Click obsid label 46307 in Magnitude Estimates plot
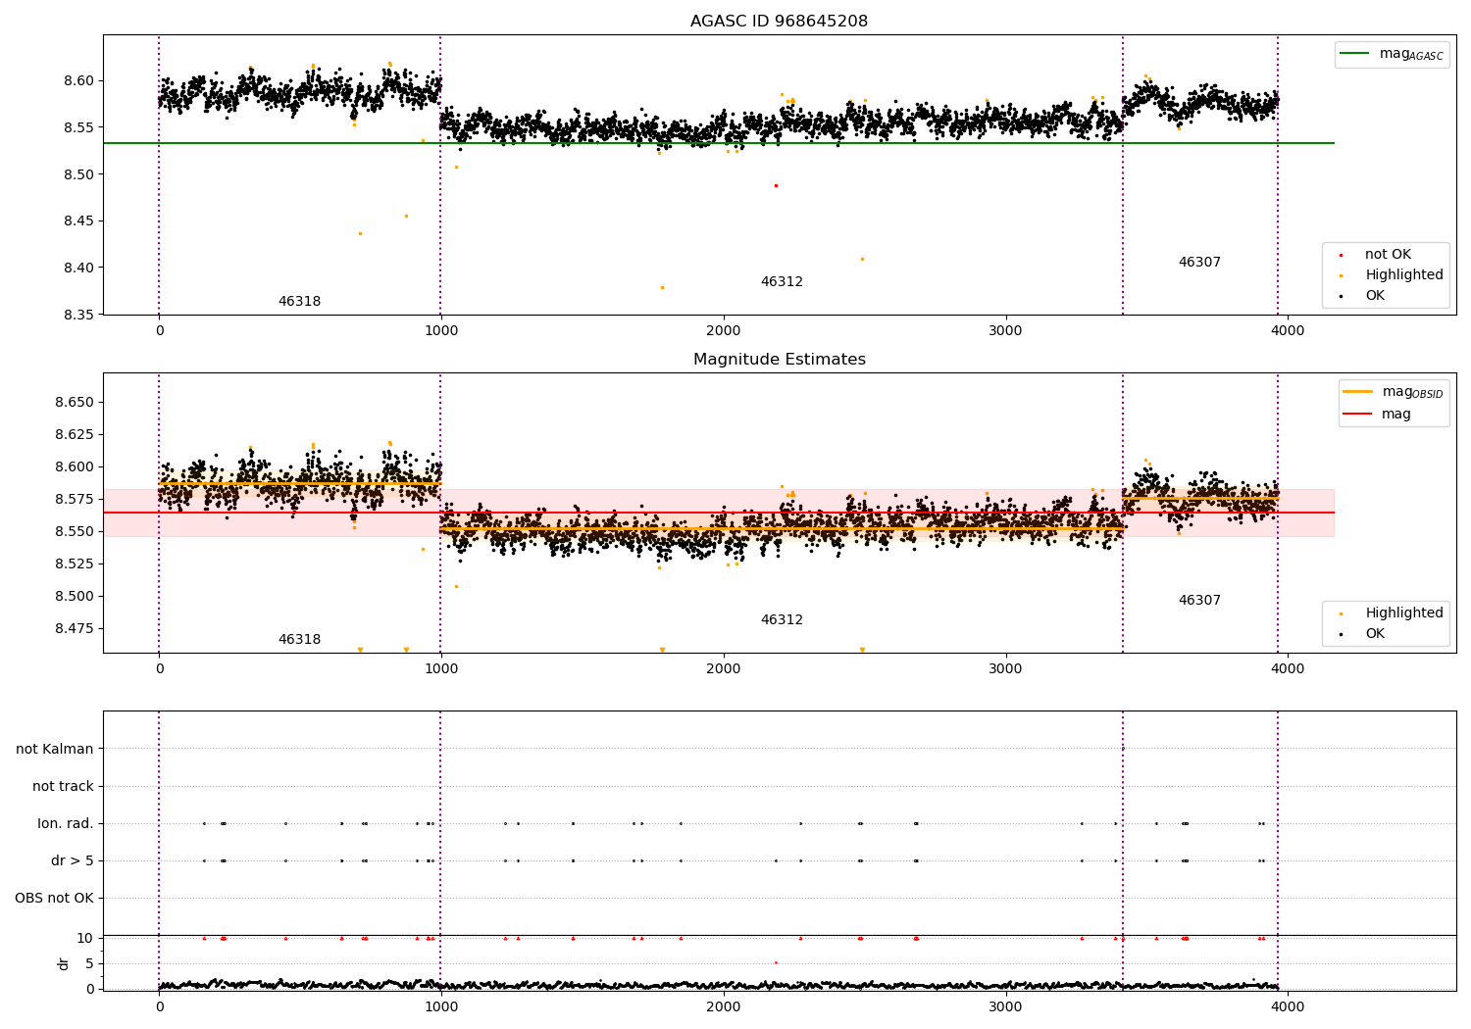This screenshot has width=1471, height=1029. (1199, 601)
